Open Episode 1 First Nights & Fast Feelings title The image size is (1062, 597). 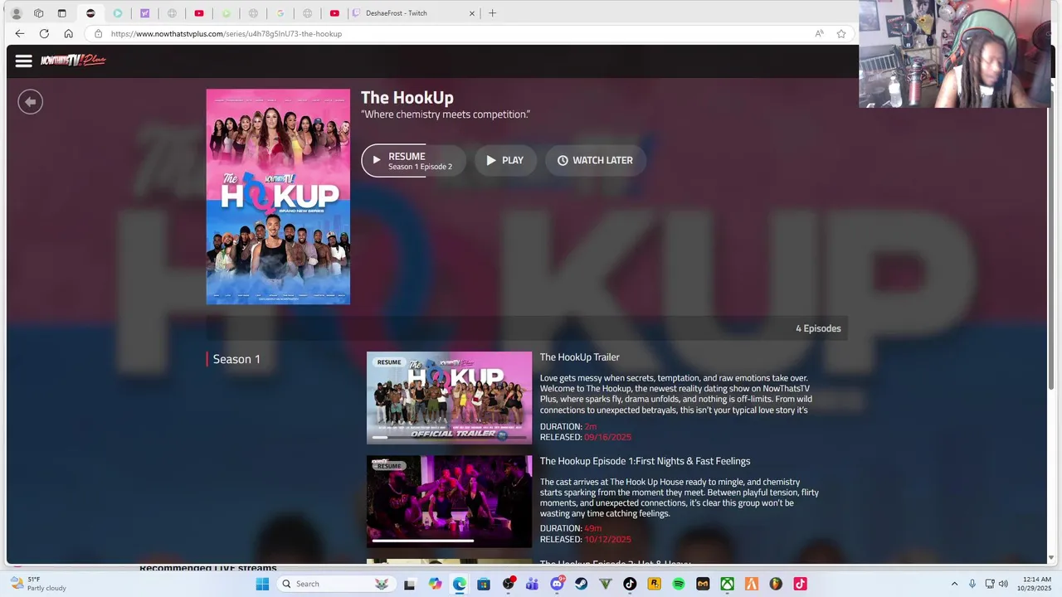[645, 461]
